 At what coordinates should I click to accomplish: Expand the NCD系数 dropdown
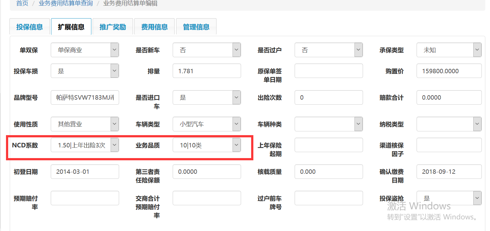85,145
